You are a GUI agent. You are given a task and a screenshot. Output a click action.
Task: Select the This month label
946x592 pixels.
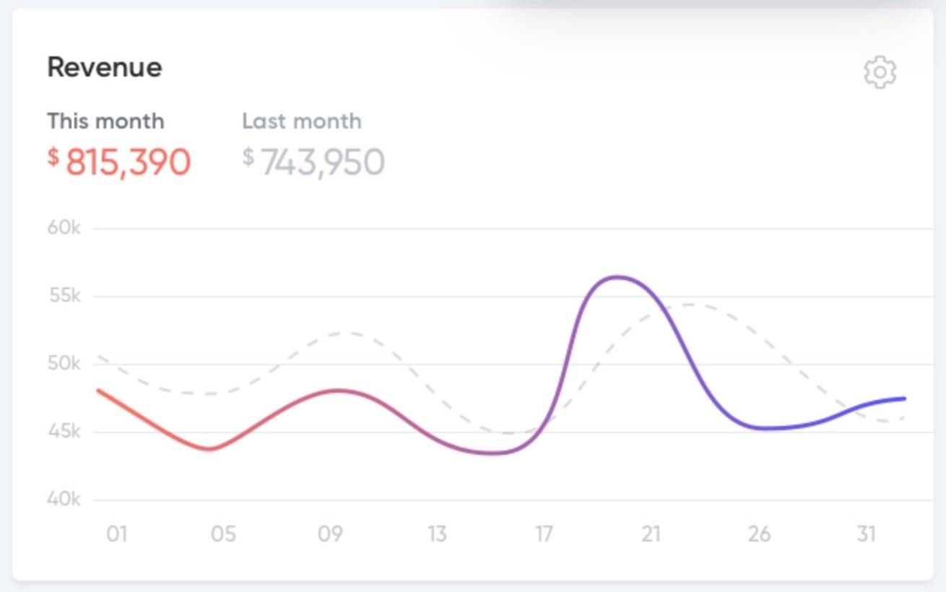[x=105, y=121]
